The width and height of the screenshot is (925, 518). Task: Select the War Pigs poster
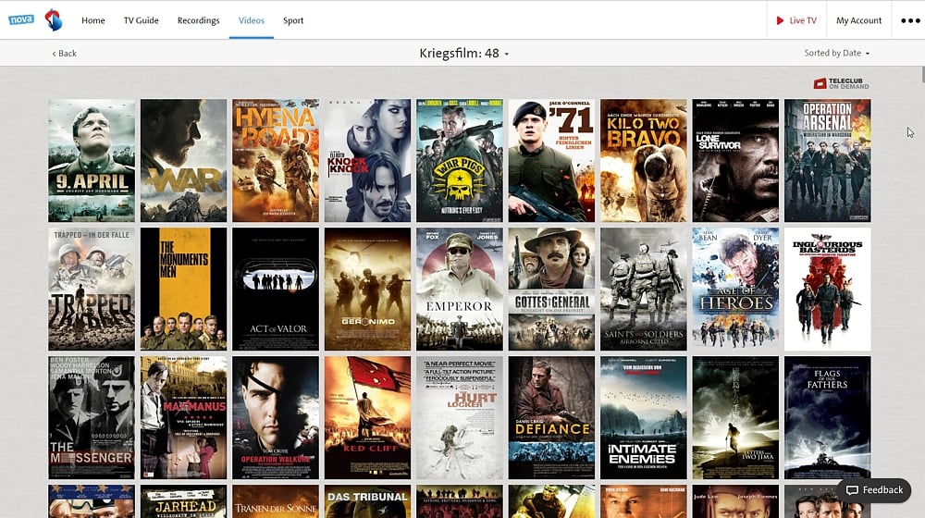coord(460,160)
